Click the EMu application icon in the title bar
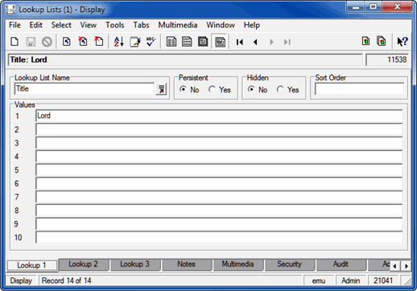 tap(10, 10)
